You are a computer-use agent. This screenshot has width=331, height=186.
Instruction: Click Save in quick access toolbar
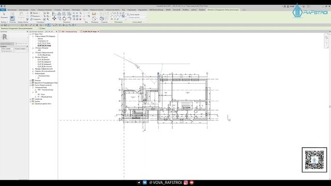tap(5, 25)
